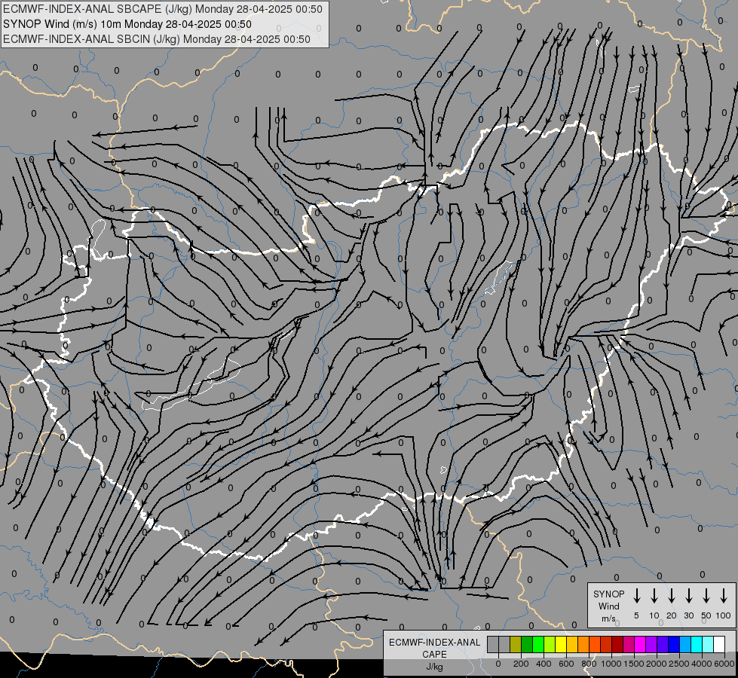Pick the 1500 tick label on CAPE scale
Viewport: 738px width, 678px height.
coord(634,664)
